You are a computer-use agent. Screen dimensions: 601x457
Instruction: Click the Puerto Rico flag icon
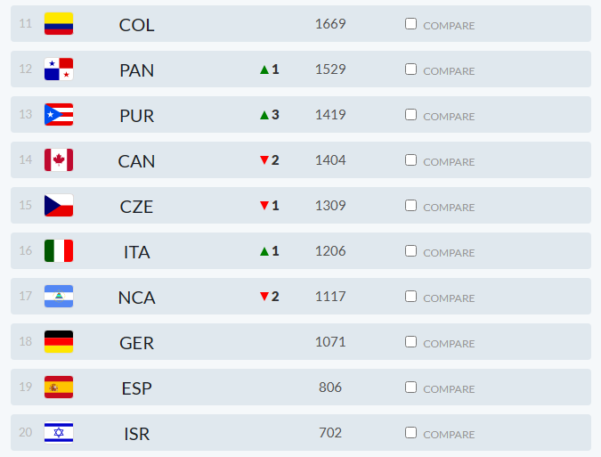pyautogui.click(x=59, y=115)
